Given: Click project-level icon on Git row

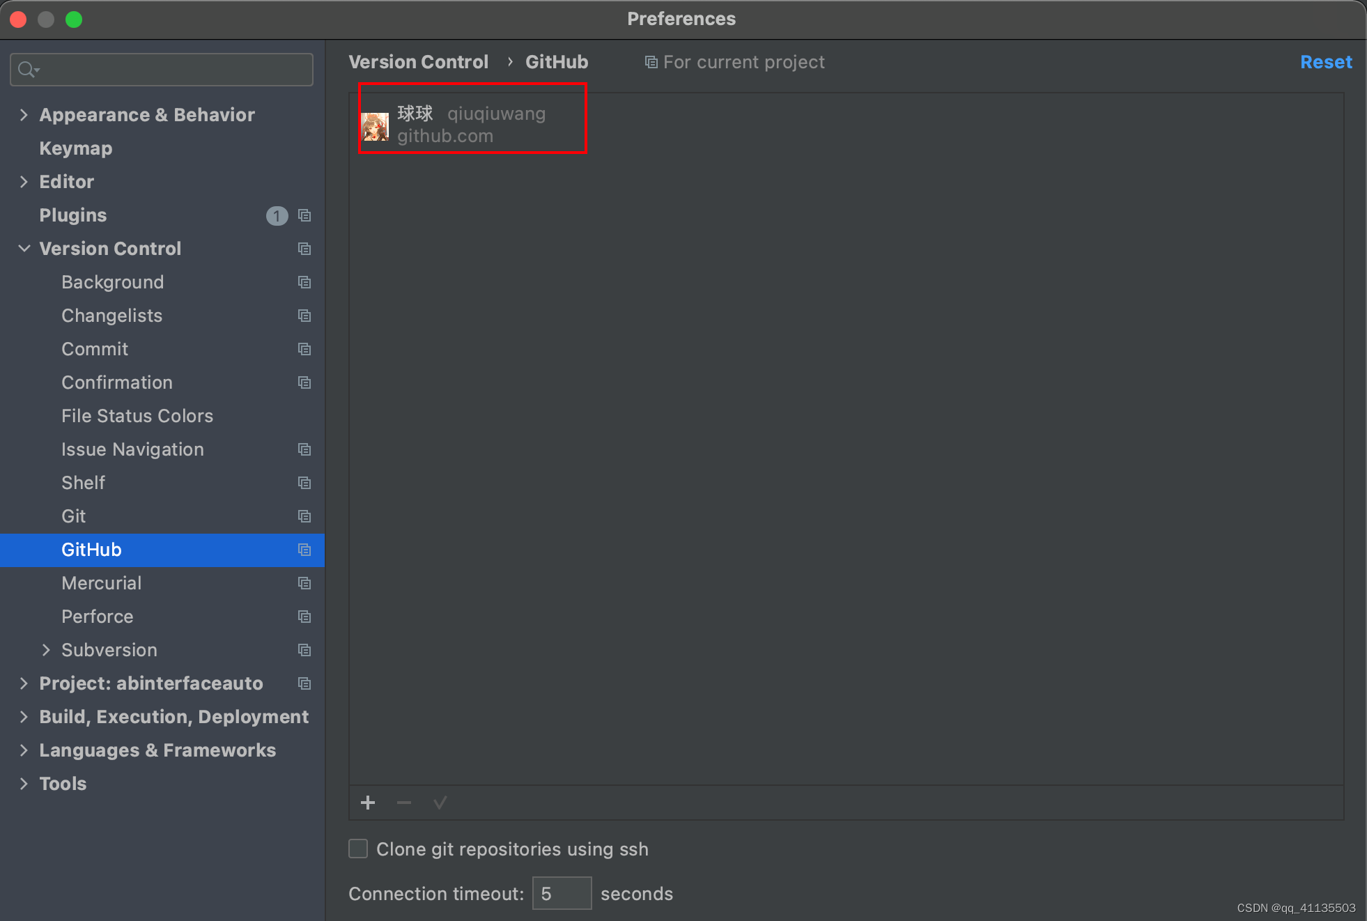Looking at the screenshot, I should coord(304,516).
